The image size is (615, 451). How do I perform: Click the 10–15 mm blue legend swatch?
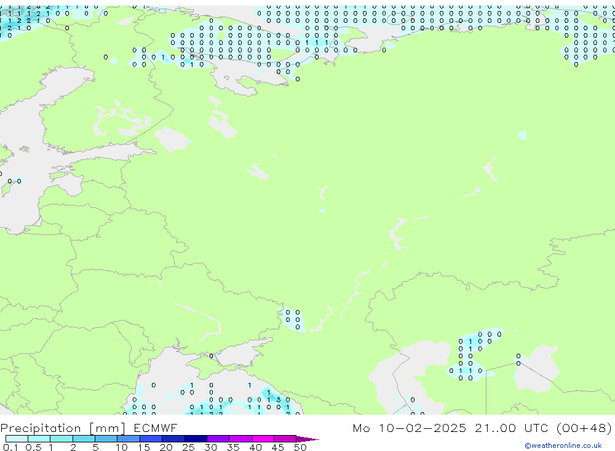[129, 439]
